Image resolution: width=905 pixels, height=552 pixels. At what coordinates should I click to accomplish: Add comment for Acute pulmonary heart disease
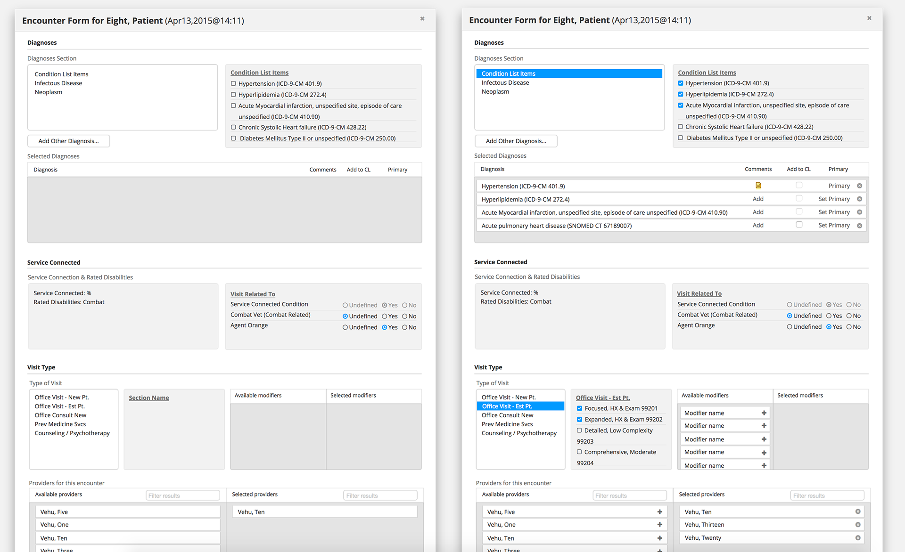757,226
